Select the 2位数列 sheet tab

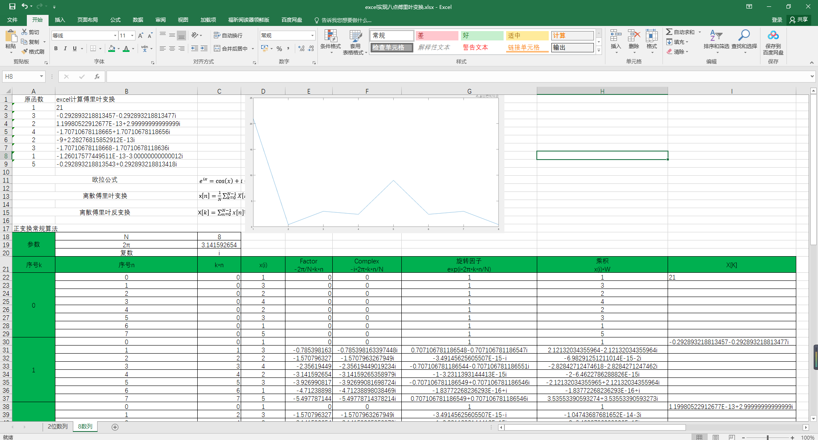[x=58, y=426]
